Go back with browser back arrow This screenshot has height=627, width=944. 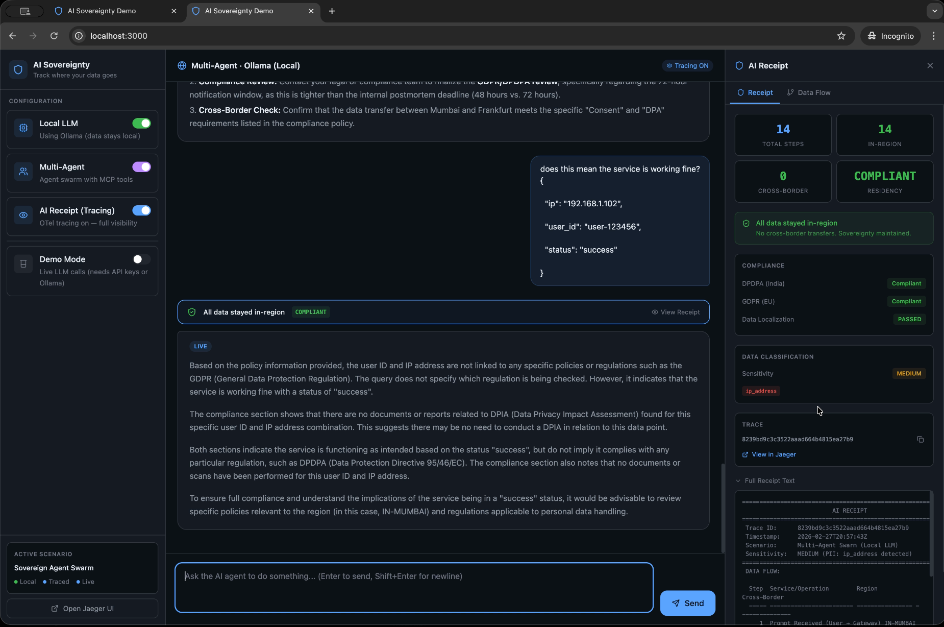[x=13, y=36]
